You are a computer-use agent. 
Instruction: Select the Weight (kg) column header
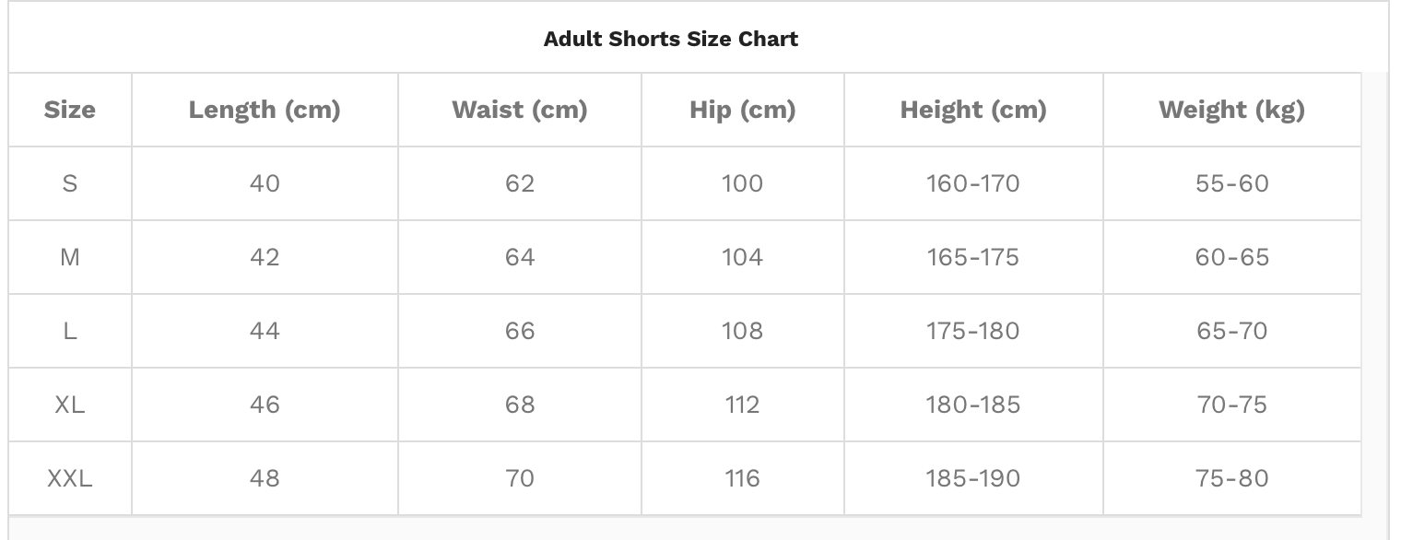click(x=1232, y=110)
